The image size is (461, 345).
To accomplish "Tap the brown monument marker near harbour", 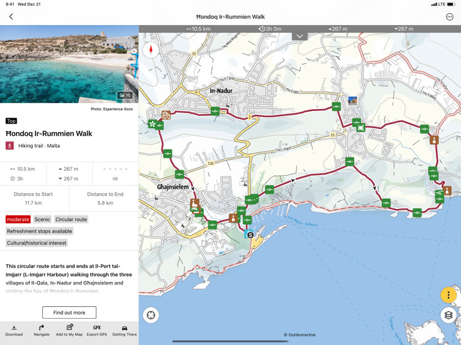I will [233, 218].
